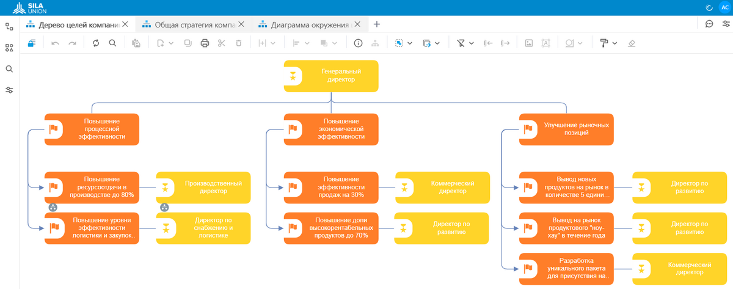Open the view settings sliders icon at top right

(x=726, y=24)
